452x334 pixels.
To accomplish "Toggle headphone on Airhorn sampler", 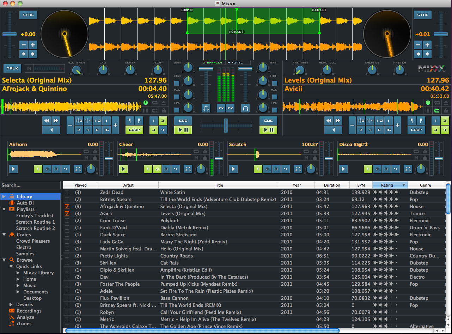I will [x=78, y=169].
